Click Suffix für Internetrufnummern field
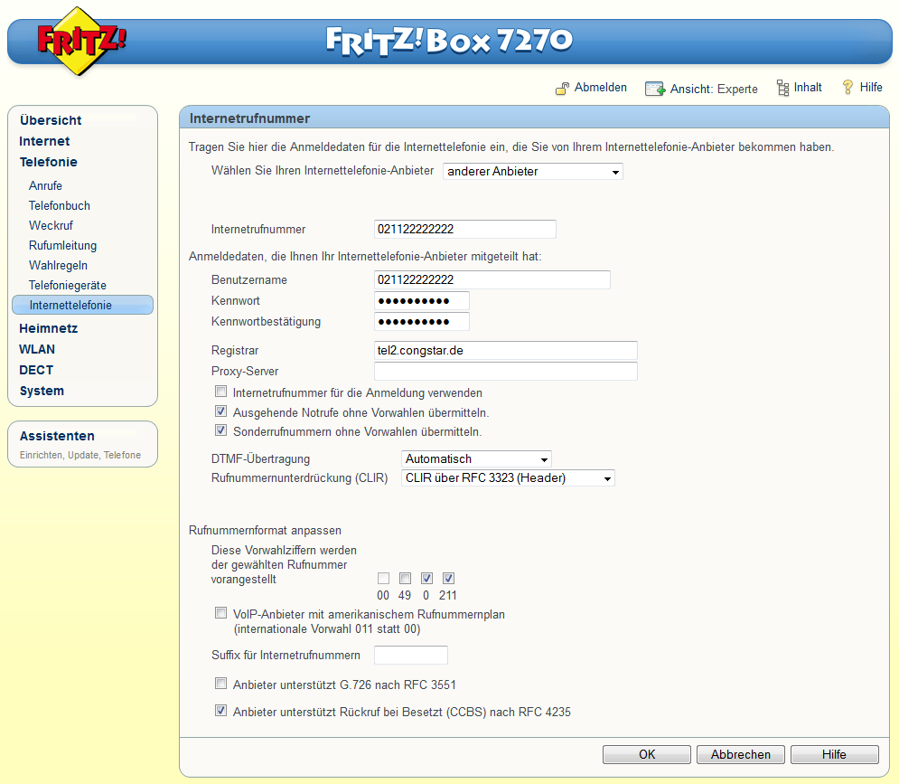 click(x=410, y=655)
